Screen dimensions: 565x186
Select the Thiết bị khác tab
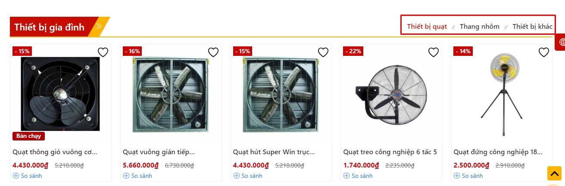coord(532,27)
